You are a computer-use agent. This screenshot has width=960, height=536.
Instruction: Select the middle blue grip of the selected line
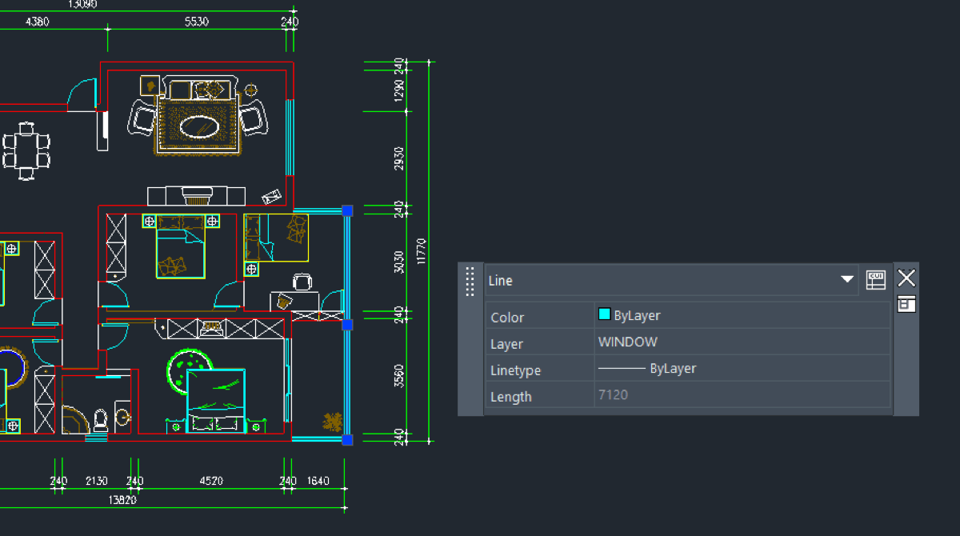[x=347, y=325]
